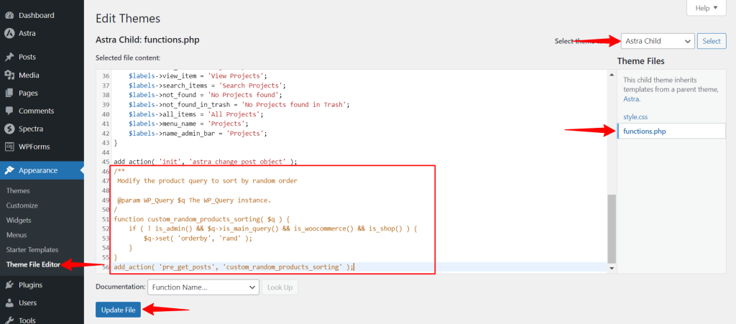The width and height of the screenshot is (736, 324).
Task: Click the Update File button
Action: pos(119,310)
